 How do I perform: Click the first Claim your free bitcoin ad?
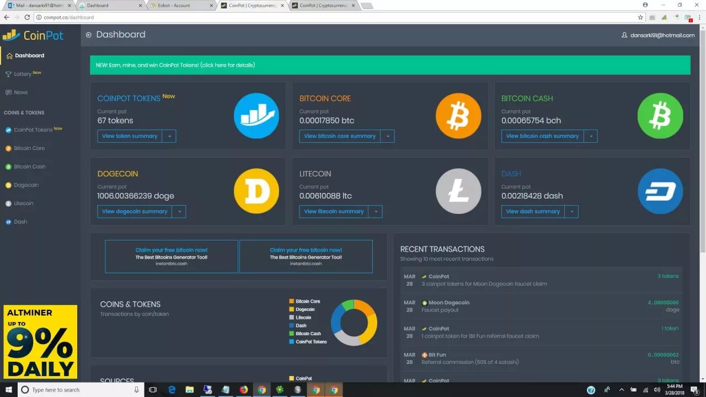(172, 256)
